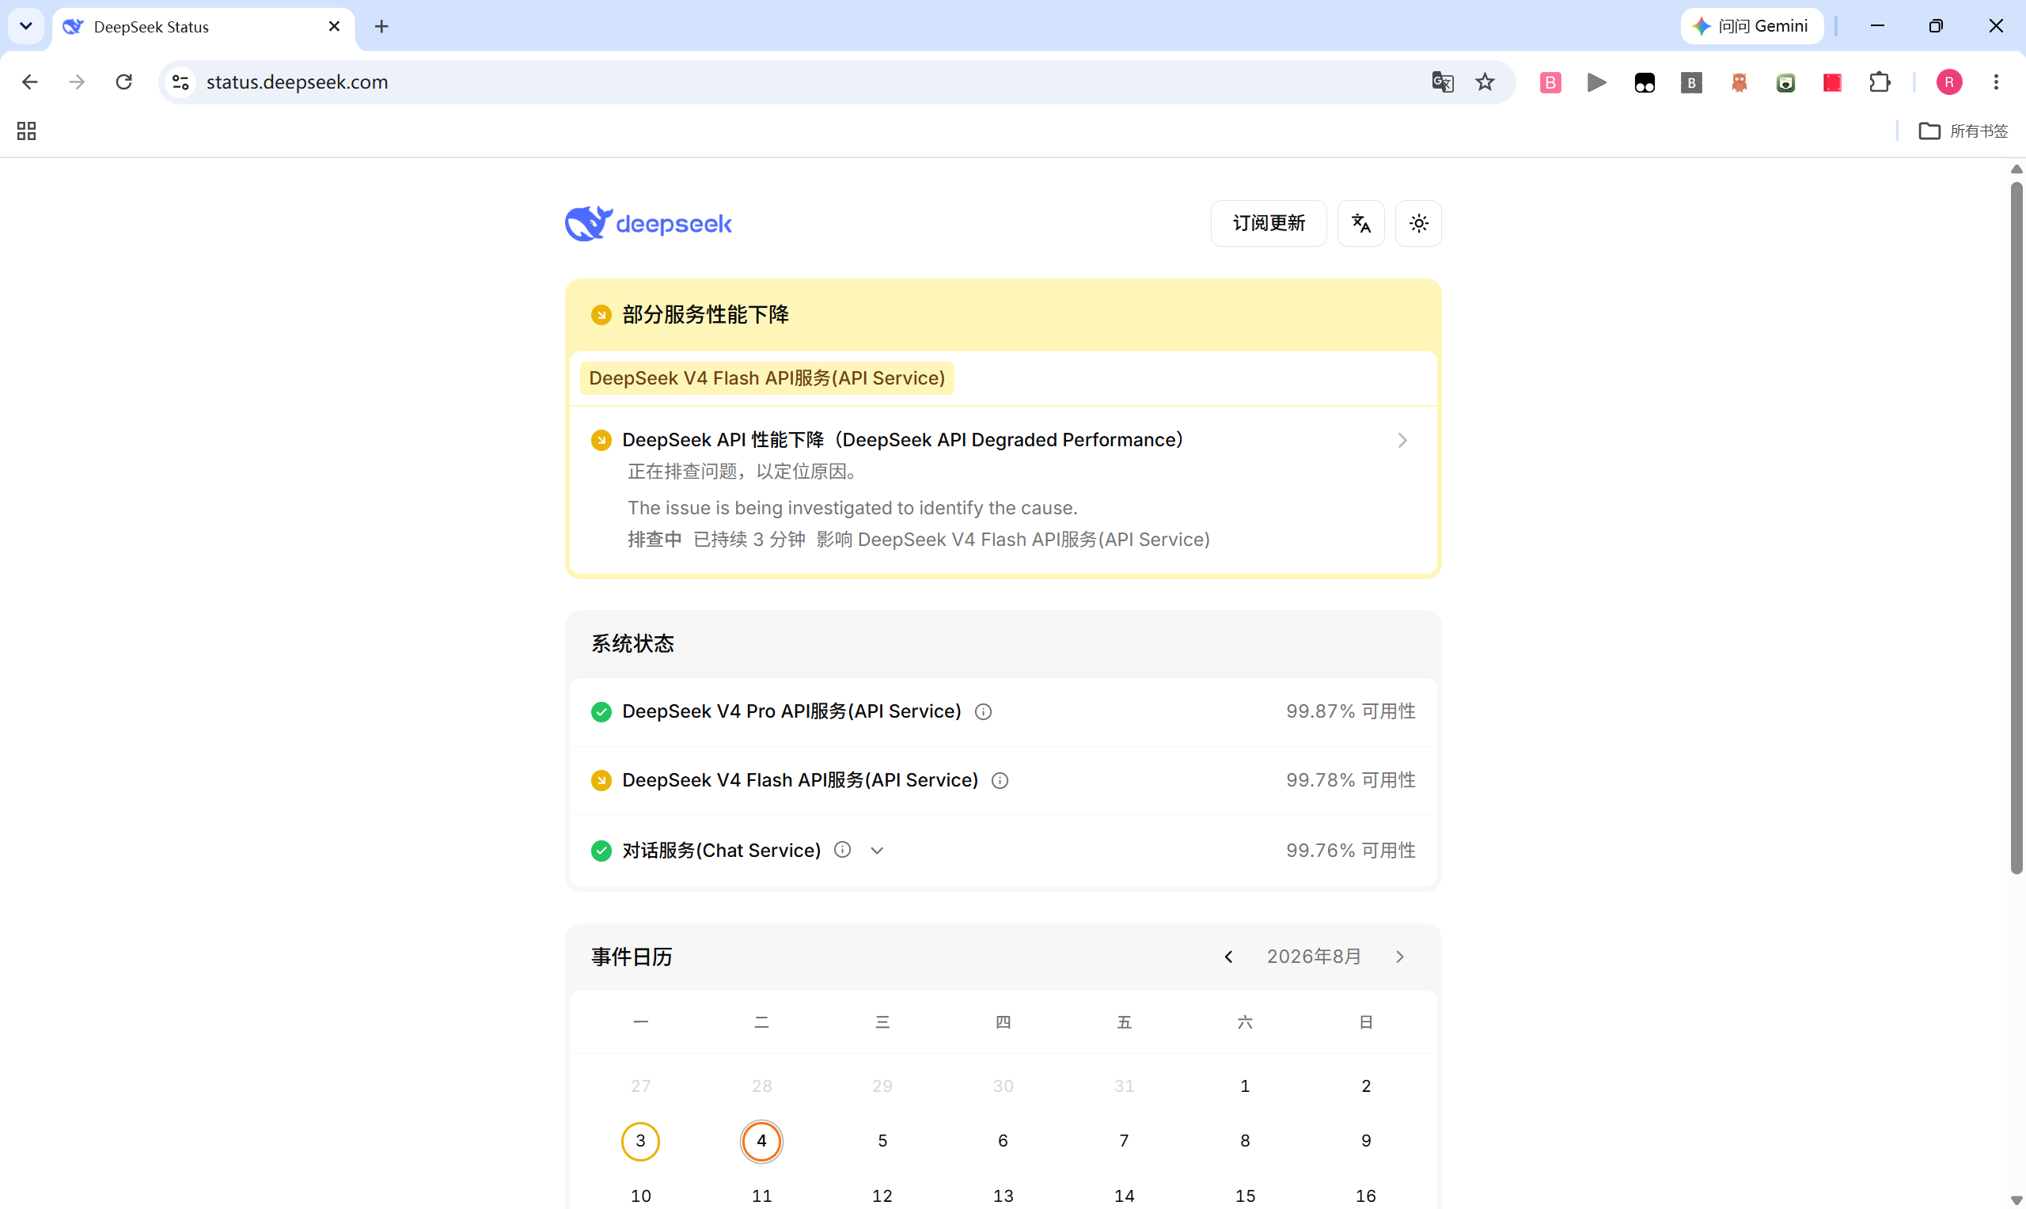2026x1209 pixels.
Task: Click yellow degraded status icon for V4 Flash
Action: 601,780
